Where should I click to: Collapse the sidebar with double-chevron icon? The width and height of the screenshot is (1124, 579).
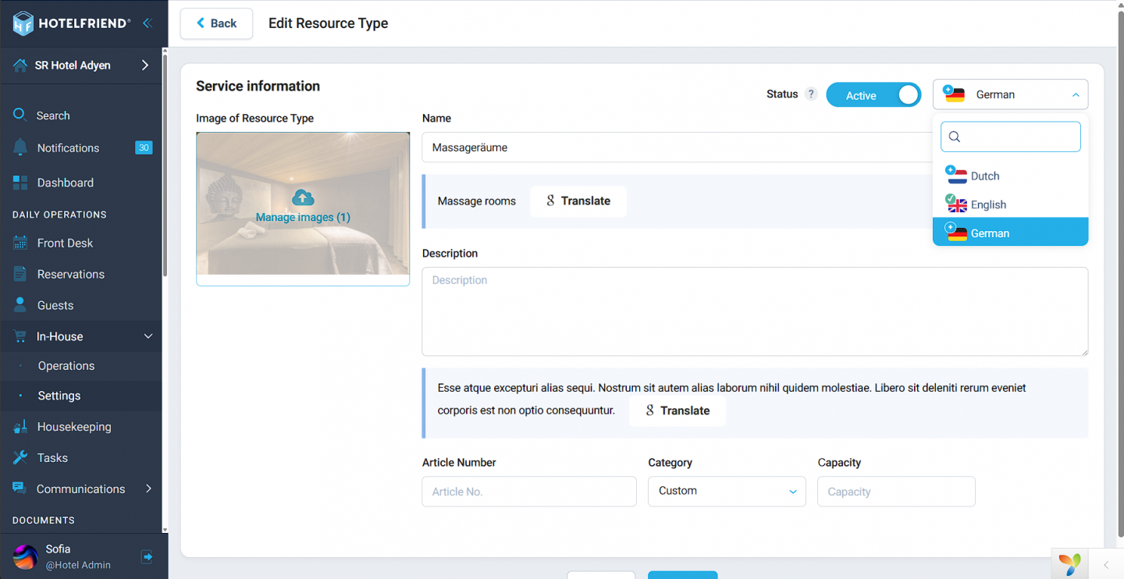(x=148, y=23)
